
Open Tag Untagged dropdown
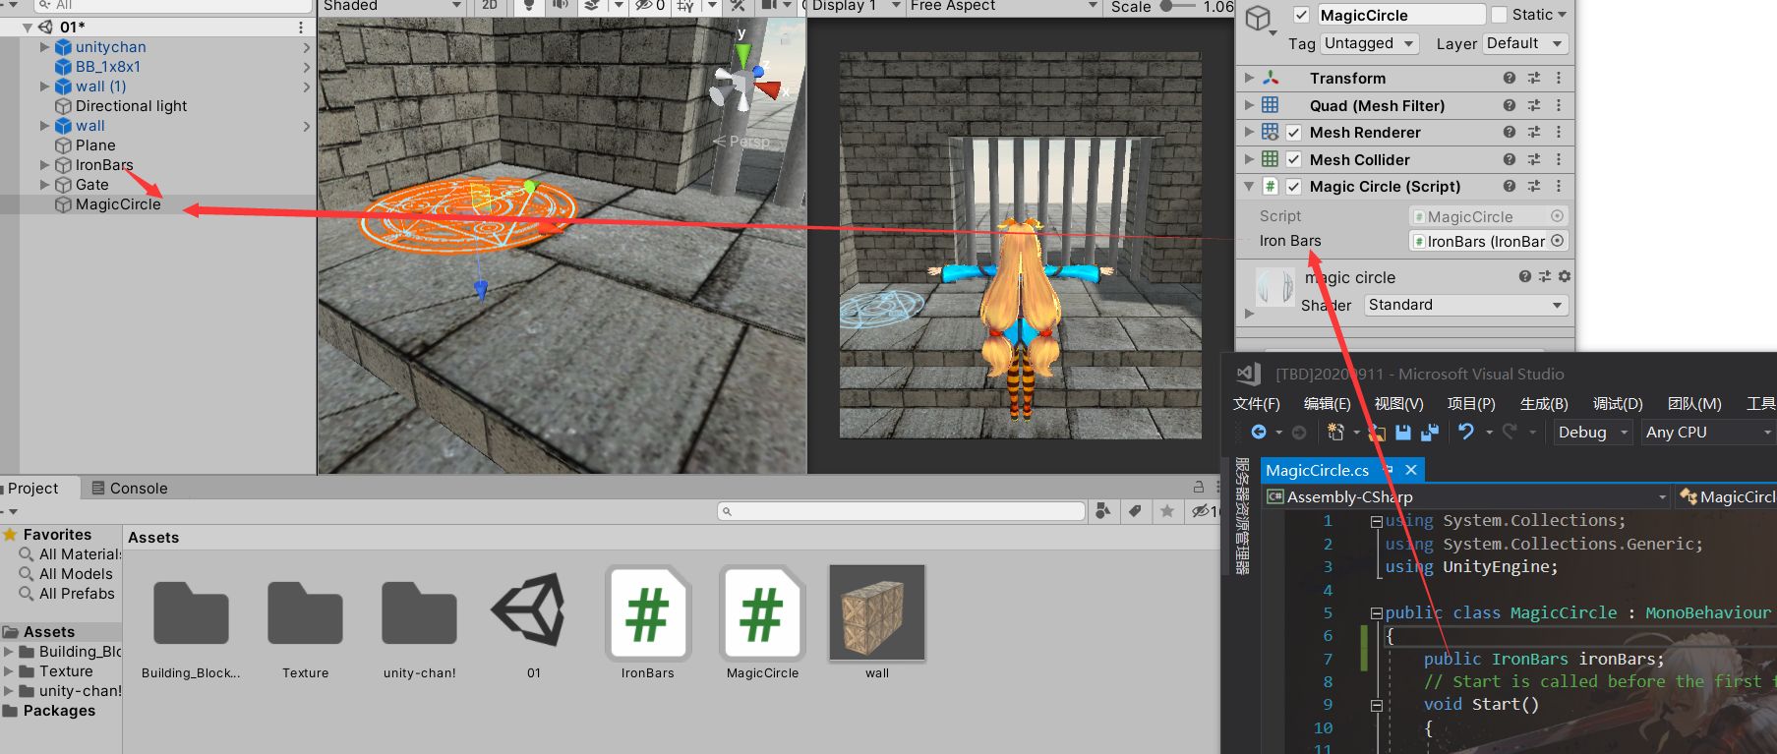click(1369, 43)
